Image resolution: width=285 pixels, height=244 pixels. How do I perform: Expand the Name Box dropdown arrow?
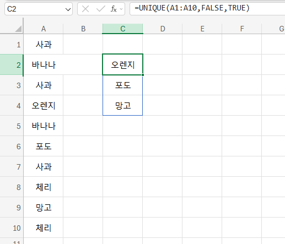click(x=68, y=9)
